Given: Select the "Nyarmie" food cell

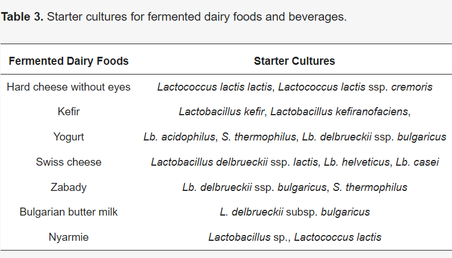Looking at the screenshot, I should (68, 237).
